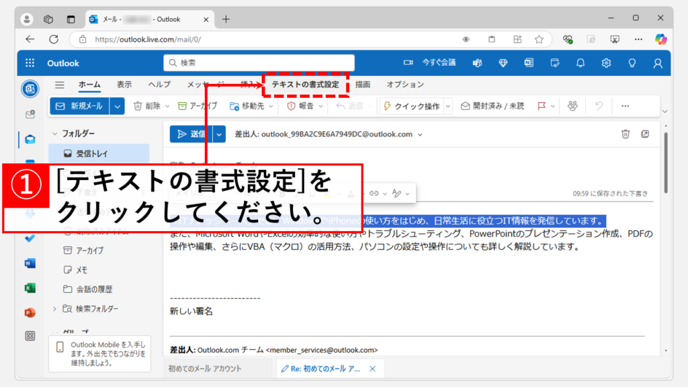Open the dropdown arrow next to 送信
The image size is (688, 387).
point(220,134)
